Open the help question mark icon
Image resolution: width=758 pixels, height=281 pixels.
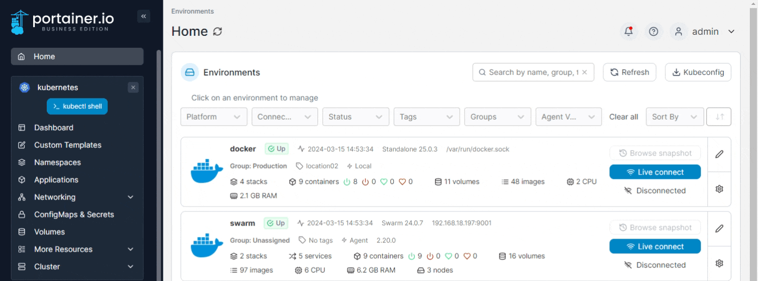[653, 32]
